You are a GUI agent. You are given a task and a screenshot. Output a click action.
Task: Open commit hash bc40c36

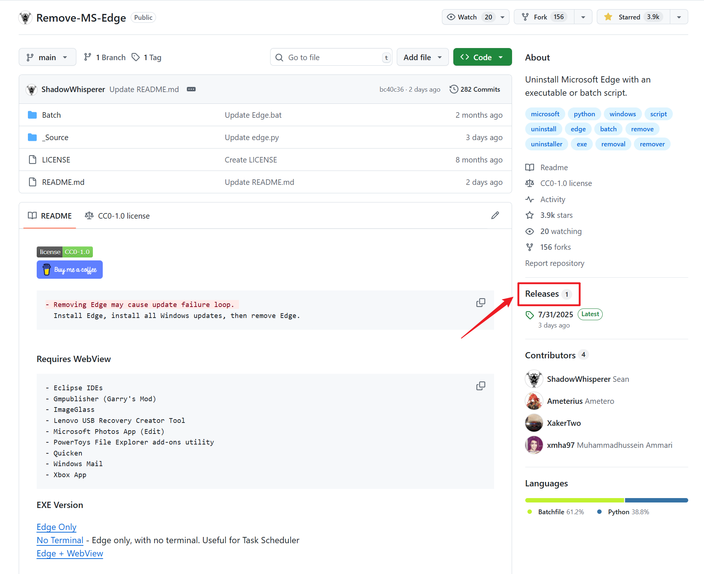pyautogui.click(x=391, y=89)
